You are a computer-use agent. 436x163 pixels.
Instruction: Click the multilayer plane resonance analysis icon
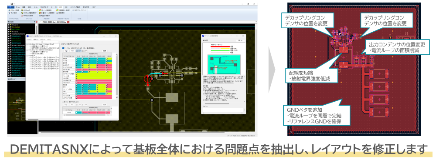39,13
